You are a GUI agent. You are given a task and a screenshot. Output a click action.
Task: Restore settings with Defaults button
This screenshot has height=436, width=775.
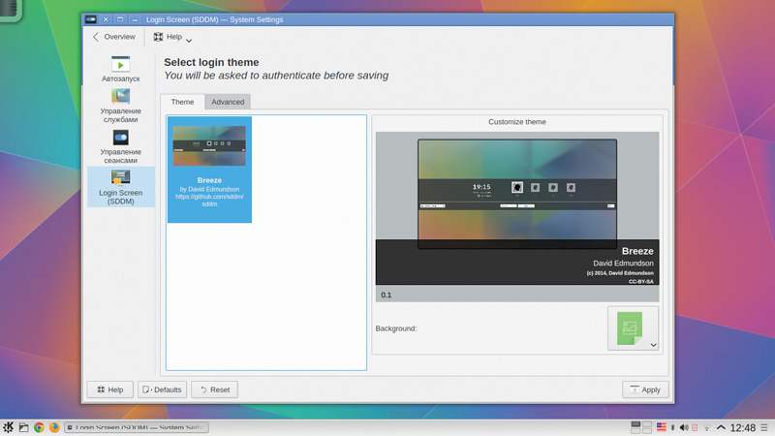click(162, 389)
